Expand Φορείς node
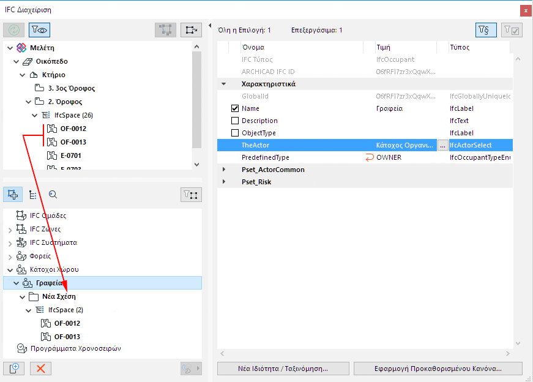 (10, 257)
